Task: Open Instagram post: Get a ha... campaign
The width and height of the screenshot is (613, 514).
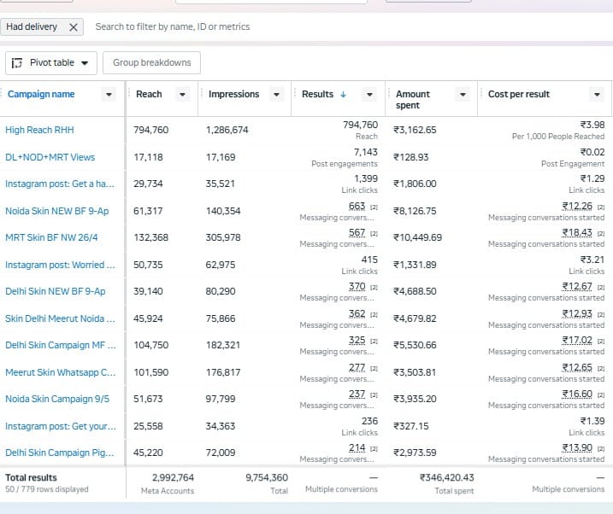Action: pyautogui.click(x=60, y=184)
